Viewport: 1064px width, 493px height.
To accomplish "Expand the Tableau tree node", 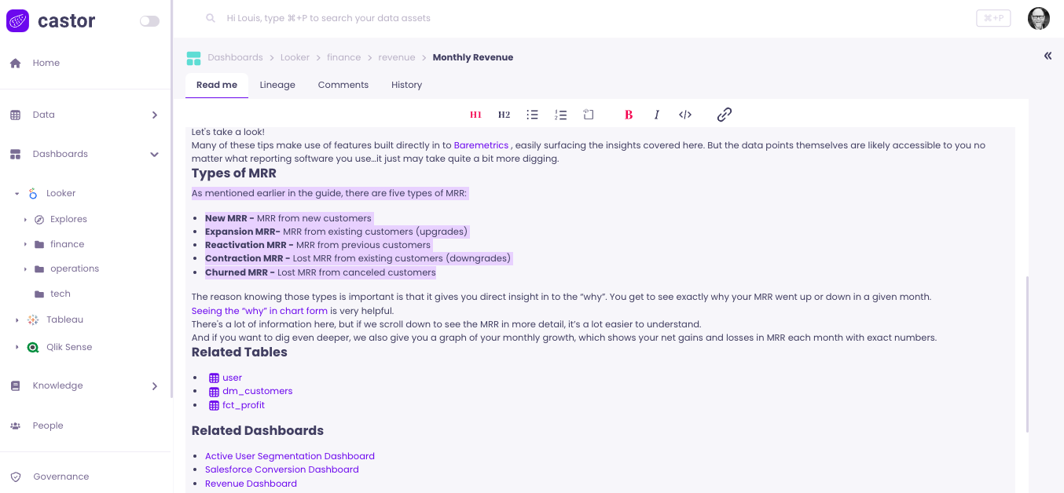I will click(17, 320).
